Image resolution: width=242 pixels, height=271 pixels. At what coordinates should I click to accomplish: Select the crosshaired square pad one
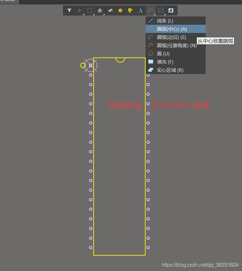[x=91, y=65]
